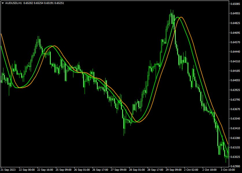Image resolution: width=242 pixels, height=173 pixels.
Task: Click the 26 Sep 17:00 time label
Action: [100, 170]
